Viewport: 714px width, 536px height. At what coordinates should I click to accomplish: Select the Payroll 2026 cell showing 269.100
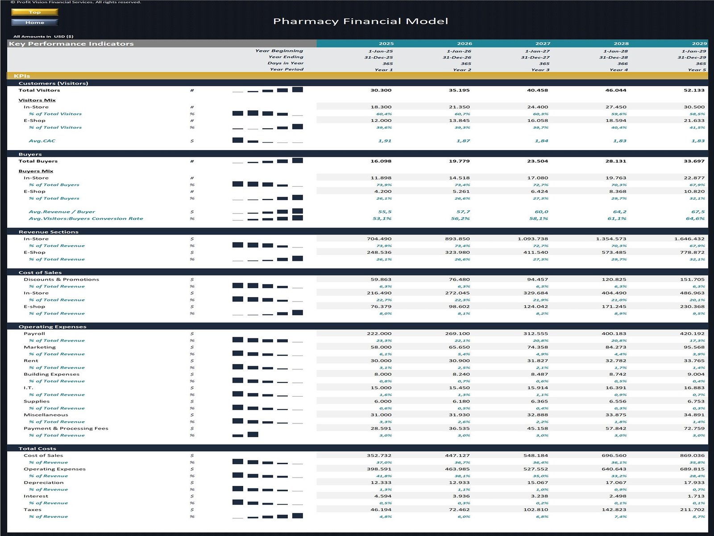point(457,334)
